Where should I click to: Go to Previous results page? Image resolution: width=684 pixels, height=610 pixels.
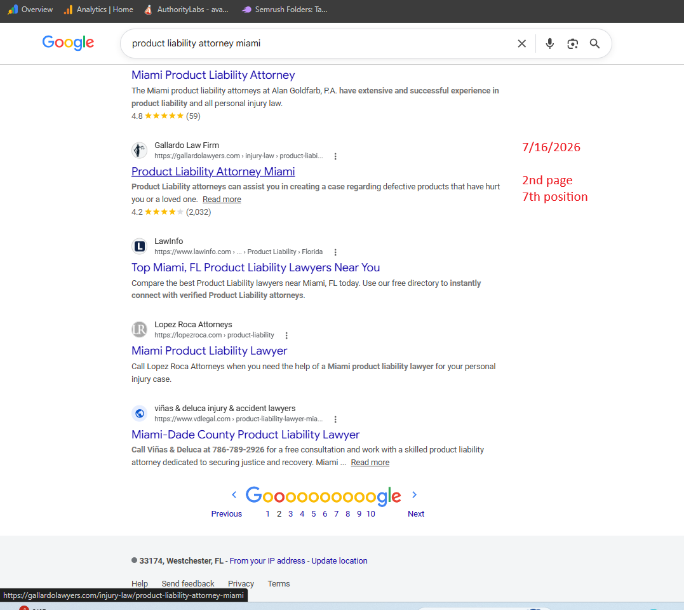[x=226, y=514]
